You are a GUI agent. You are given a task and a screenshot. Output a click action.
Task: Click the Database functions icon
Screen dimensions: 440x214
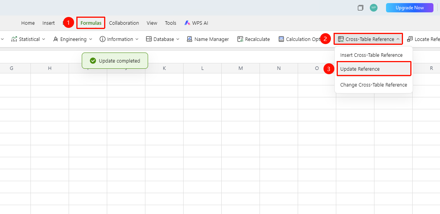(149, 39)
